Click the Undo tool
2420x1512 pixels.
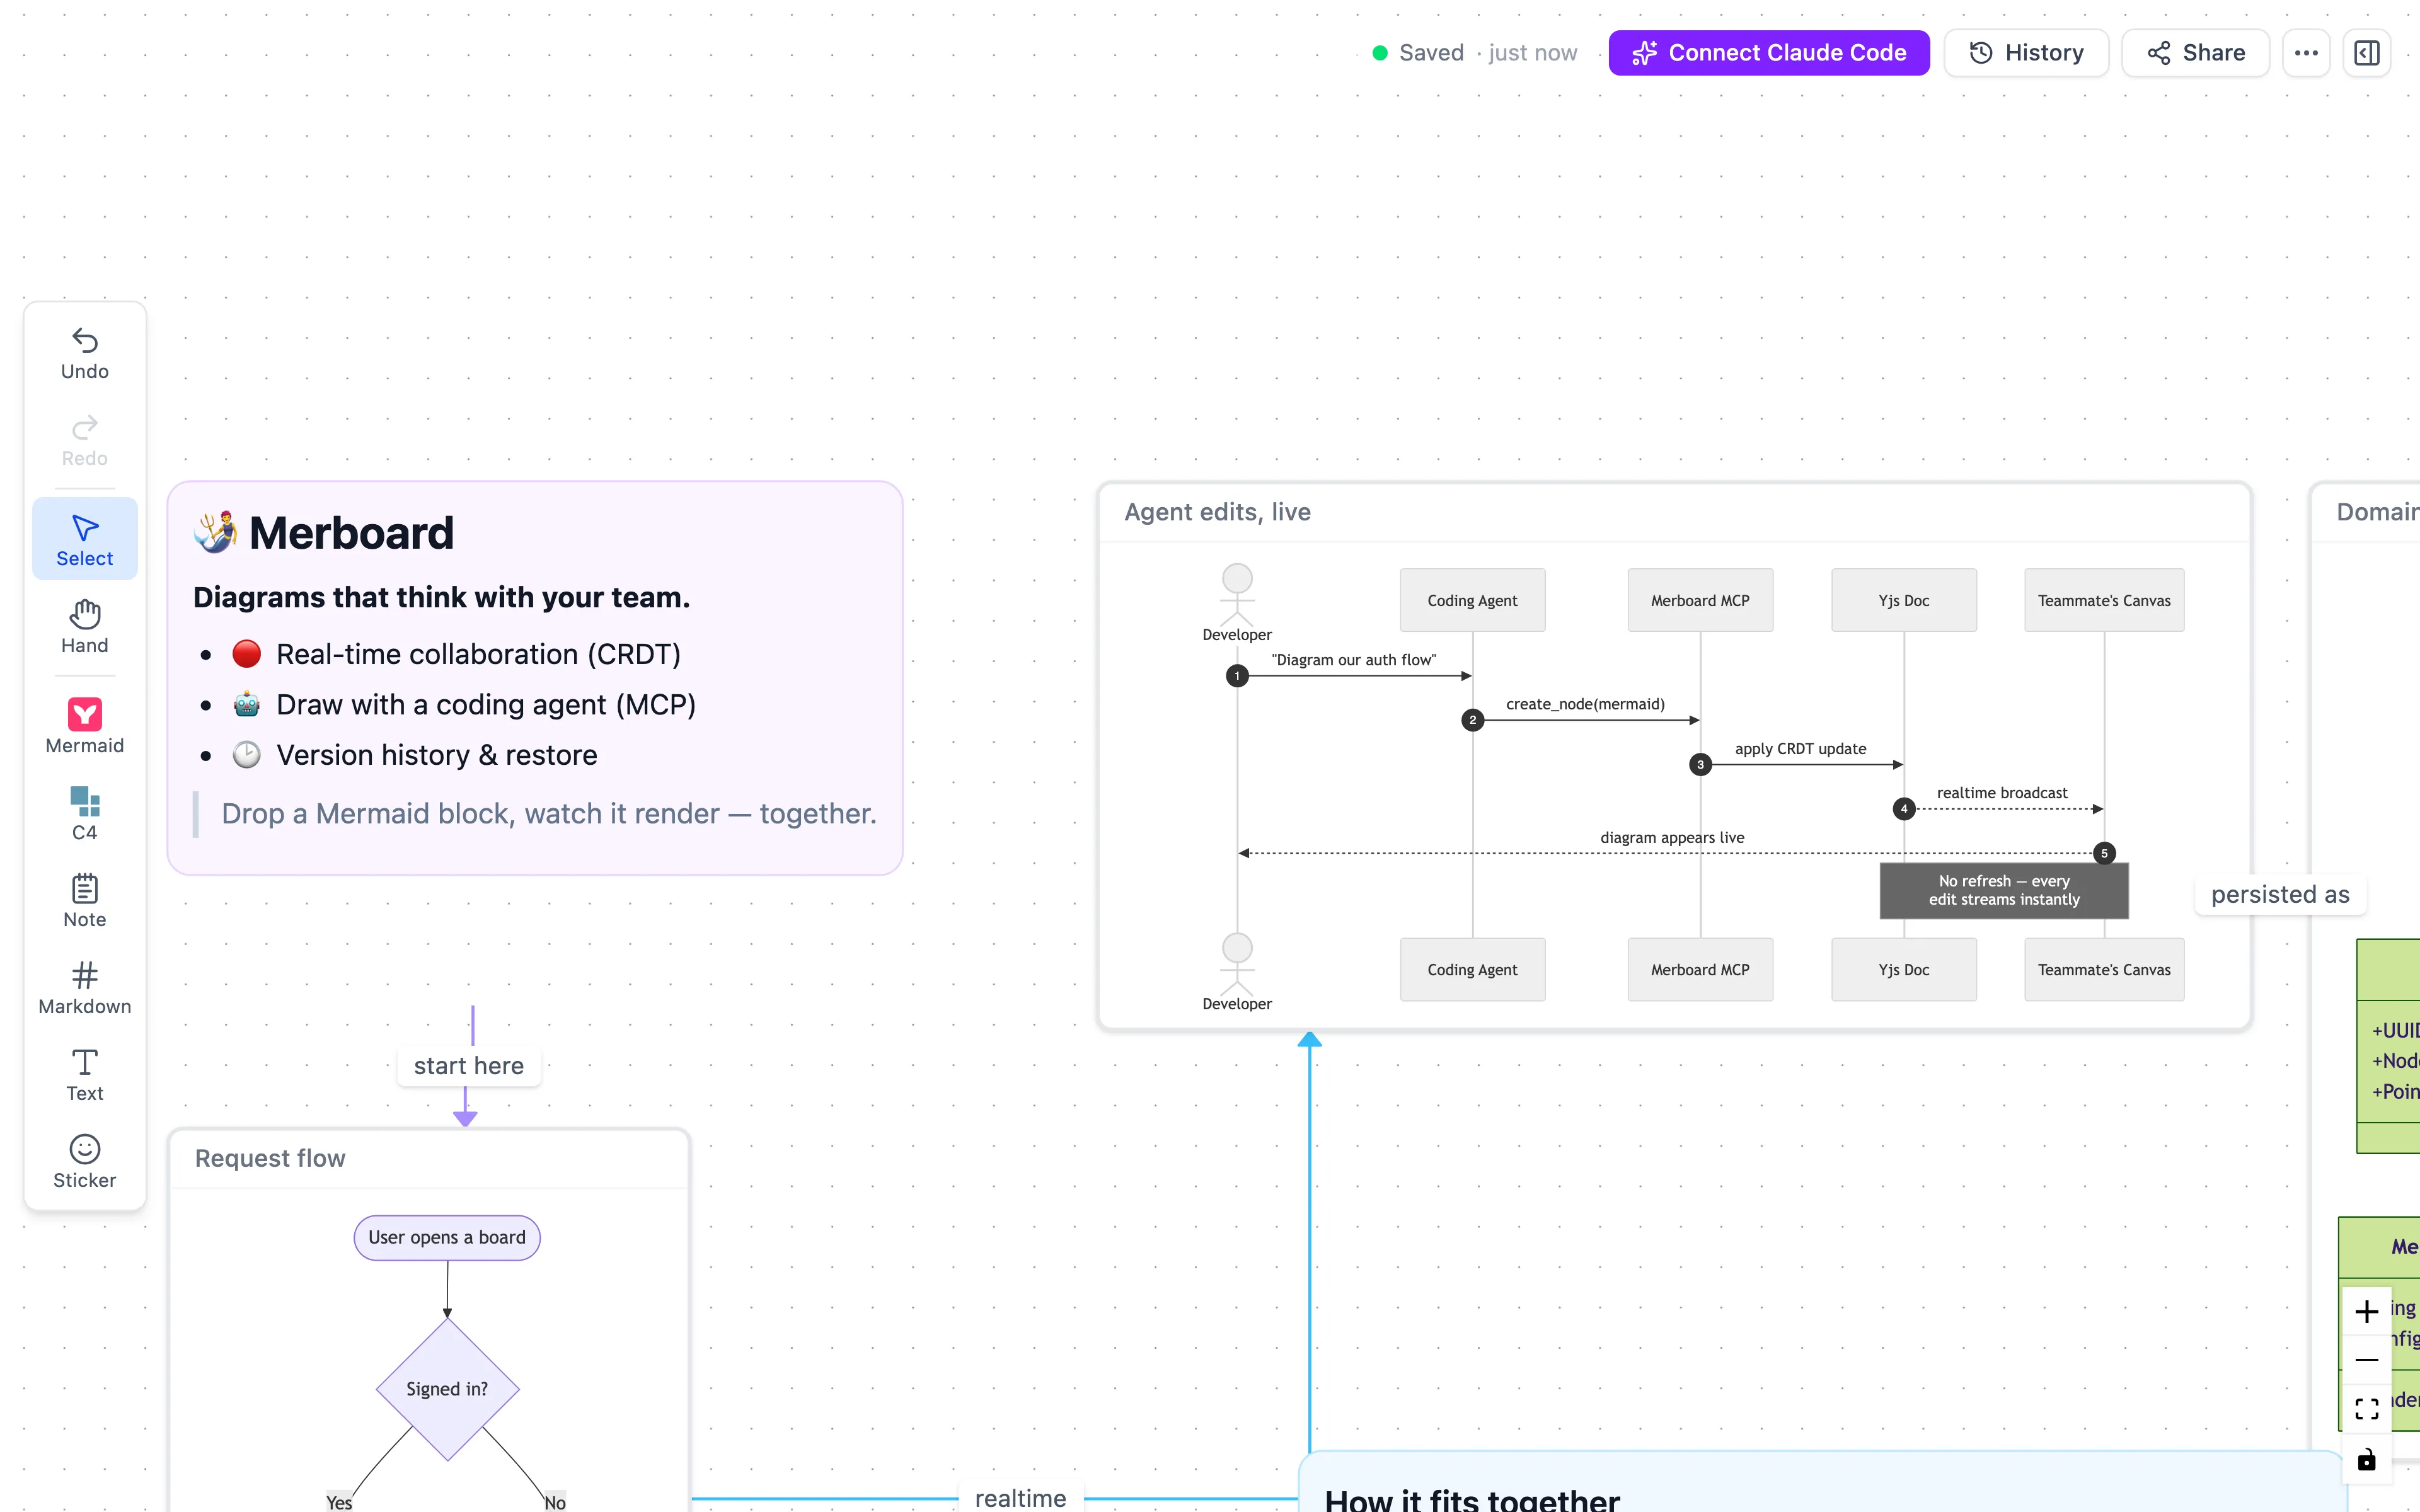85,354
